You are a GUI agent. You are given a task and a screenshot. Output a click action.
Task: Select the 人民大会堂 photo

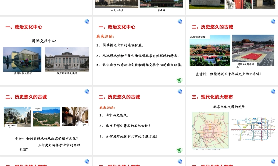click(x=117, y=4)
